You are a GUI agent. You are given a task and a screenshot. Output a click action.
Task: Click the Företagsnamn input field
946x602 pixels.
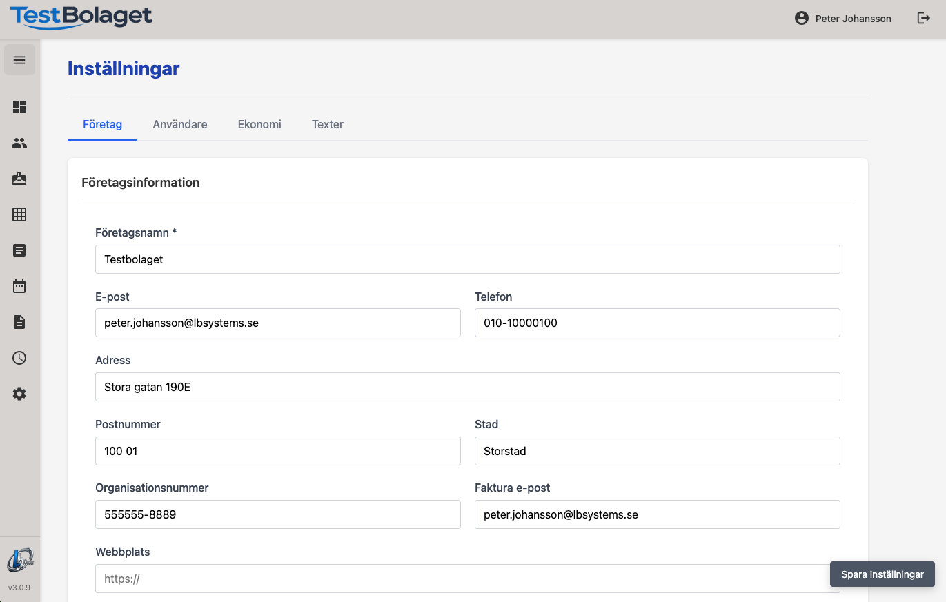click(x=467, y=259)
